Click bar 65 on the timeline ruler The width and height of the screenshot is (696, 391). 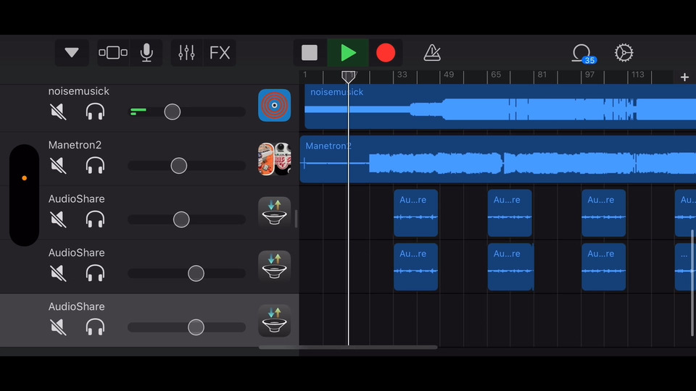coord(496,75)
